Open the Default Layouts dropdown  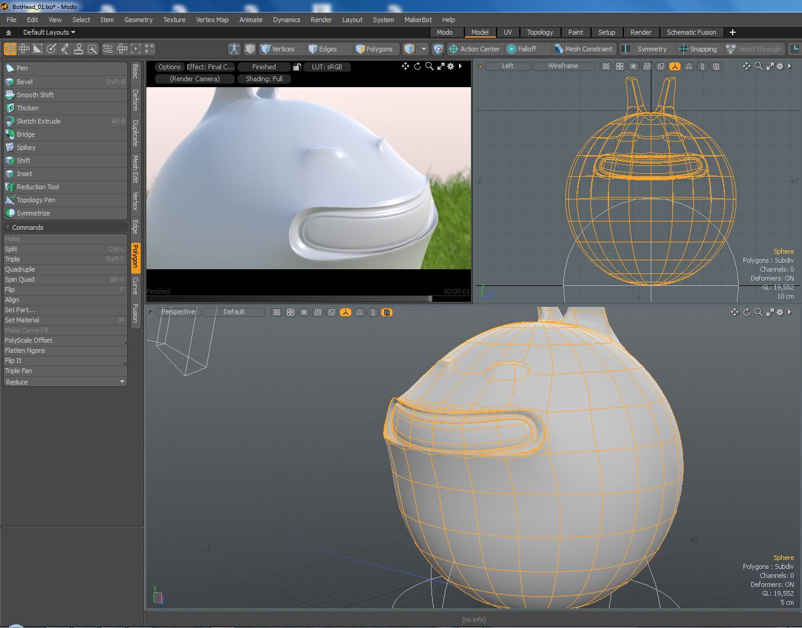(48, 32)
